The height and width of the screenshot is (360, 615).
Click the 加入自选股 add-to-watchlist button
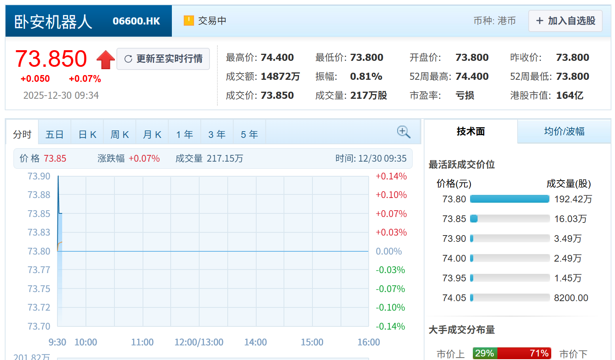pos(565,21)
